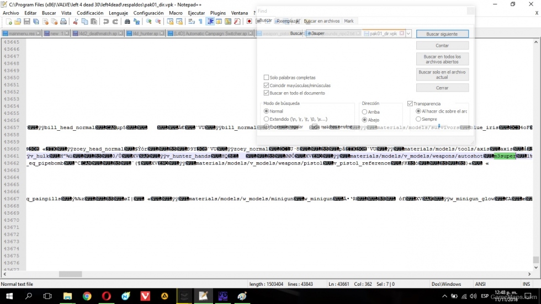The height and width of the screenshot is (304, 541).
Task: Close the l4d2_deathmatch.sp tab
Action: pyautogui.click(x=120, y=34)
